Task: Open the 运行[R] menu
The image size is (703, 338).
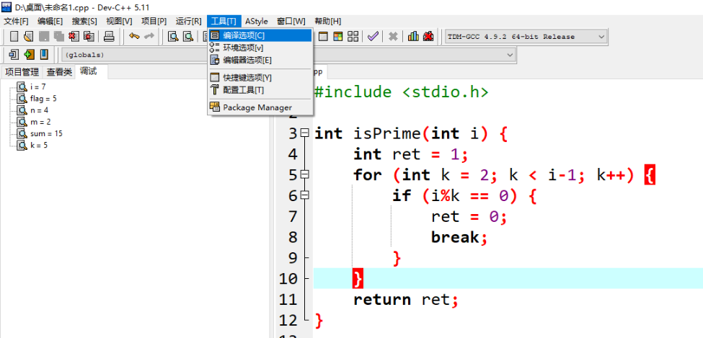Action: click(x=189, y=21)
